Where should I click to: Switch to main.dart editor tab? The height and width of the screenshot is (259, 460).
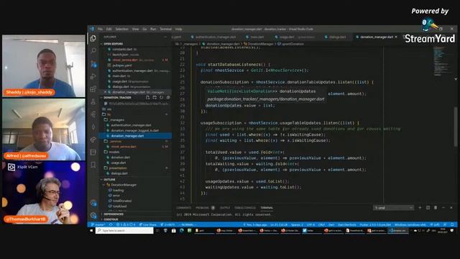click(257, 37)
